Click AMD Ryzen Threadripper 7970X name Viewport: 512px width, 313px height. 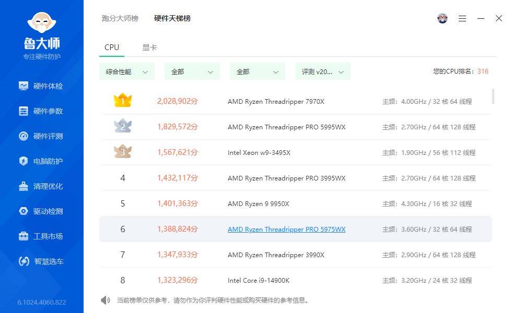tap(276, 101)
